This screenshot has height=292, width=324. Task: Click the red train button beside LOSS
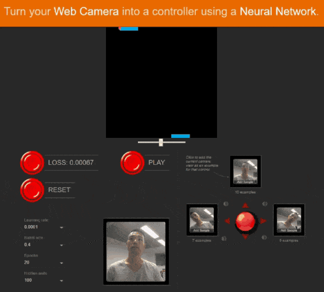point(32,163)
